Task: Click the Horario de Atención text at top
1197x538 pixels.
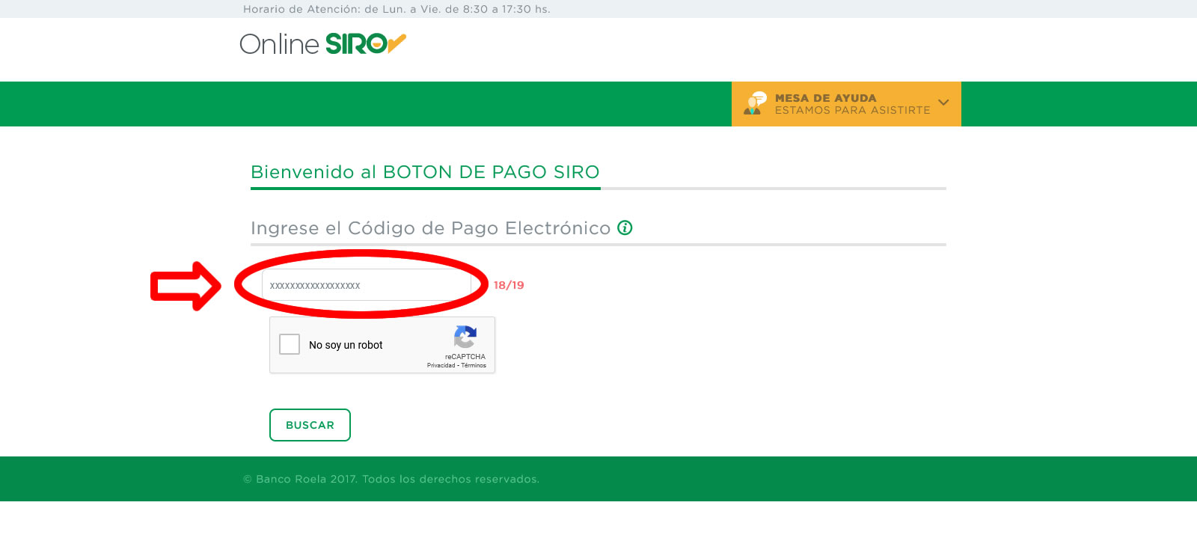Action: (397, 9)
